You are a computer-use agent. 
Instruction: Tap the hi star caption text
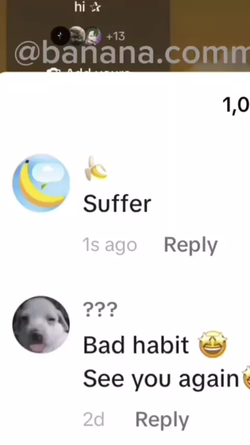(87, 8)
